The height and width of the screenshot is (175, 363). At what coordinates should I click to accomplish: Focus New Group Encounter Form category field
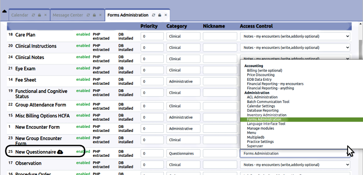pos(183,140)
